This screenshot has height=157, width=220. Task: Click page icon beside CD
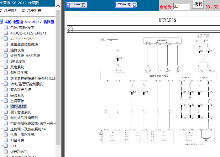click(6, 146)
